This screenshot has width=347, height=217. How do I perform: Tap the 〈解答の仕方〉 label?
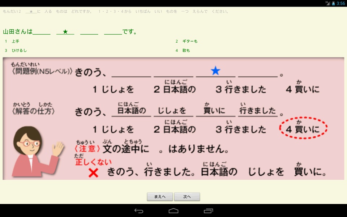[33, 111]
